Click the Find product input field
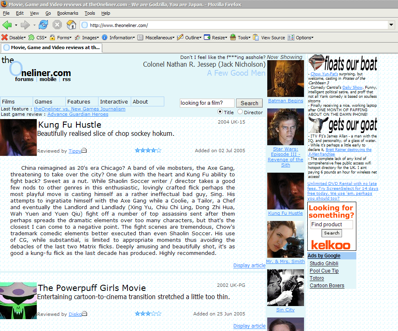This screenshot has height=331, width=398. click(x=332, y=225)
